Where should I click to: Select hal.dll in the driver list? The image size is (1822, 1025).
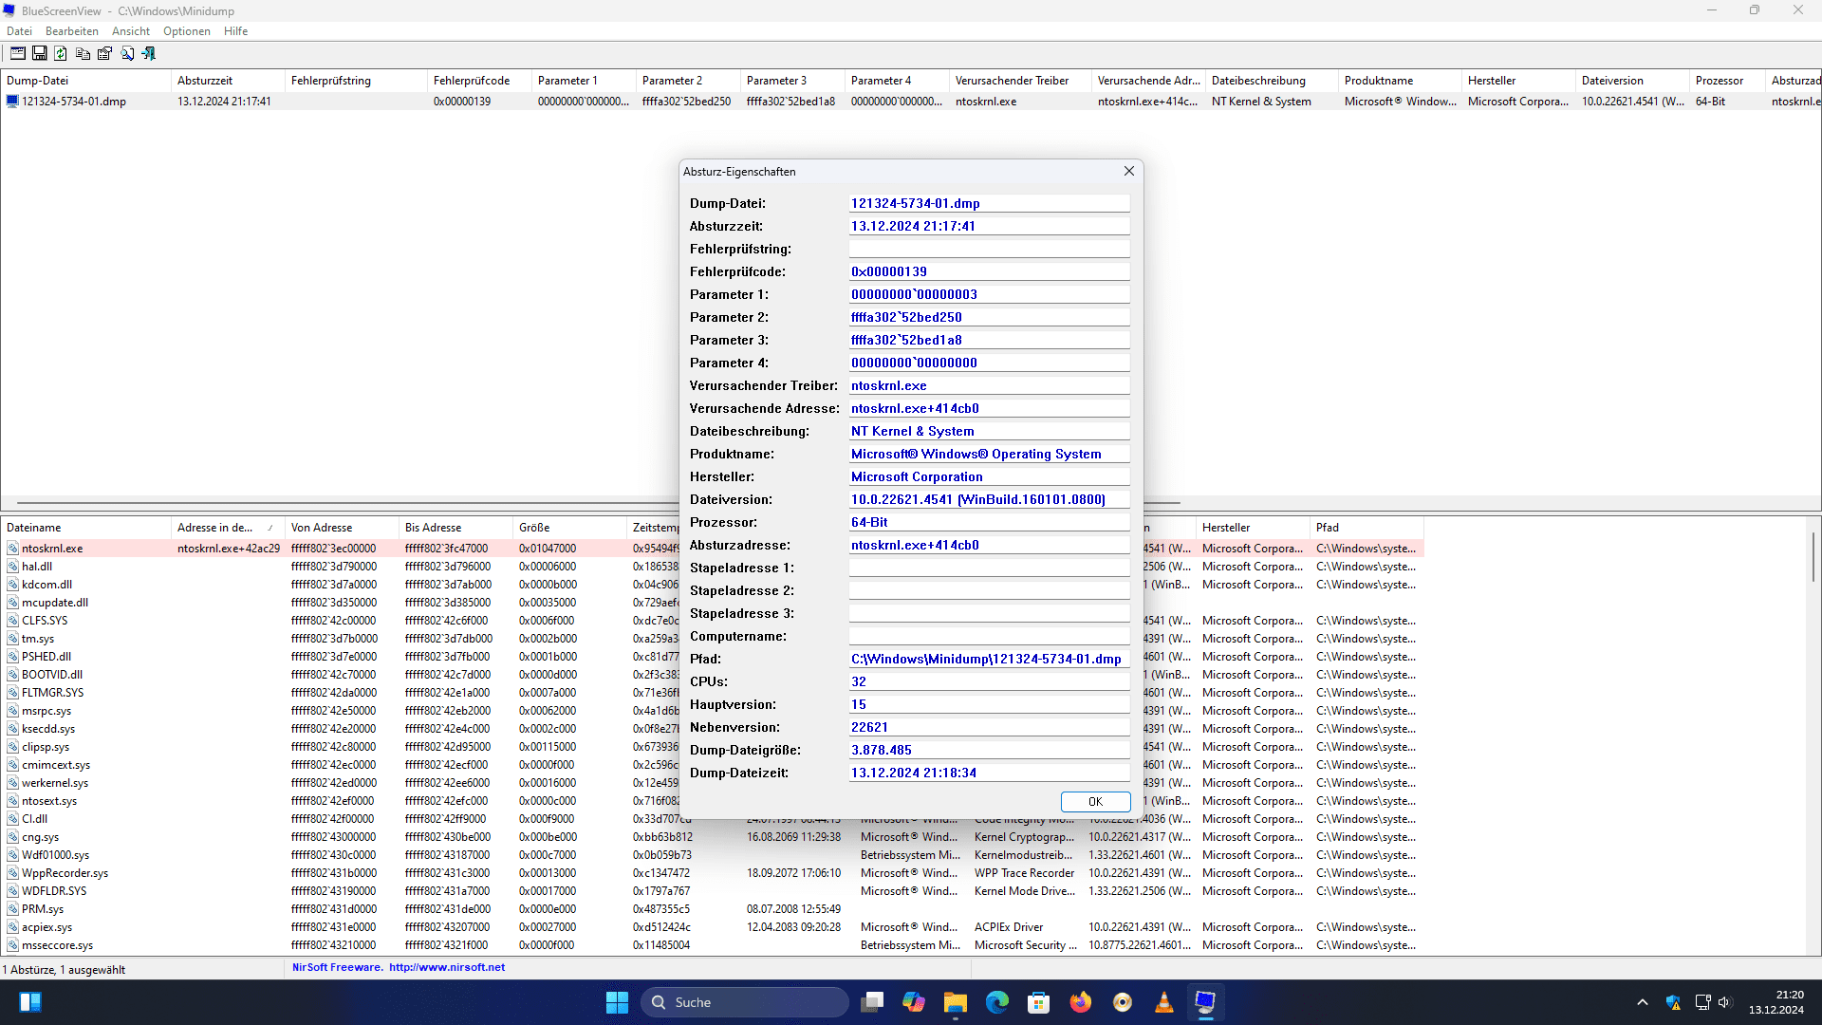37,567
